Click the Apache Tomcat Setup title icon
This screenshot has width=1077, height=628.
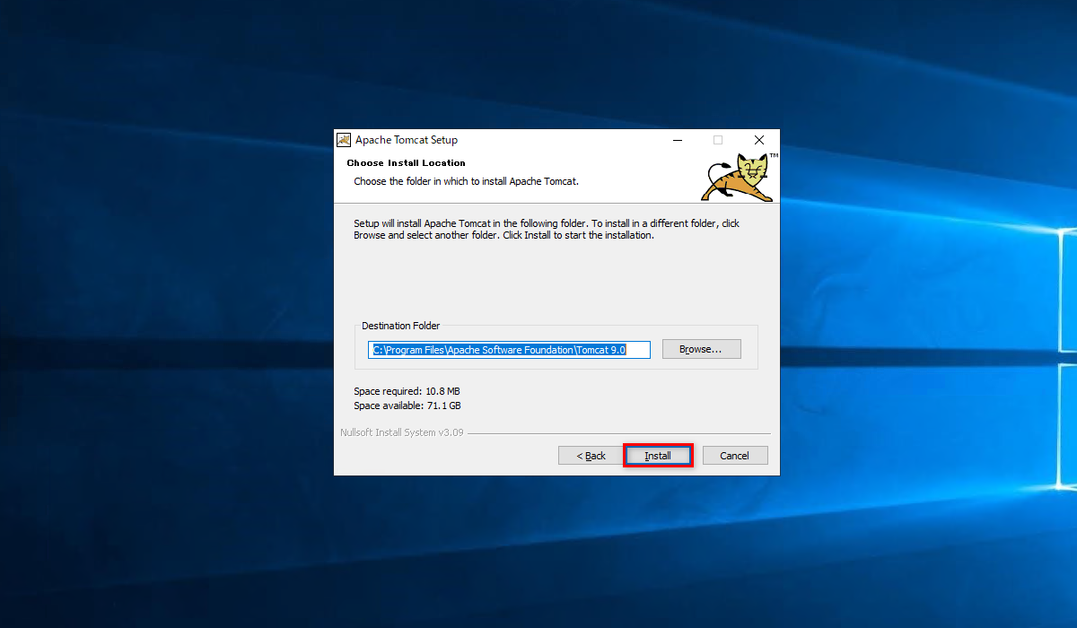344,140
